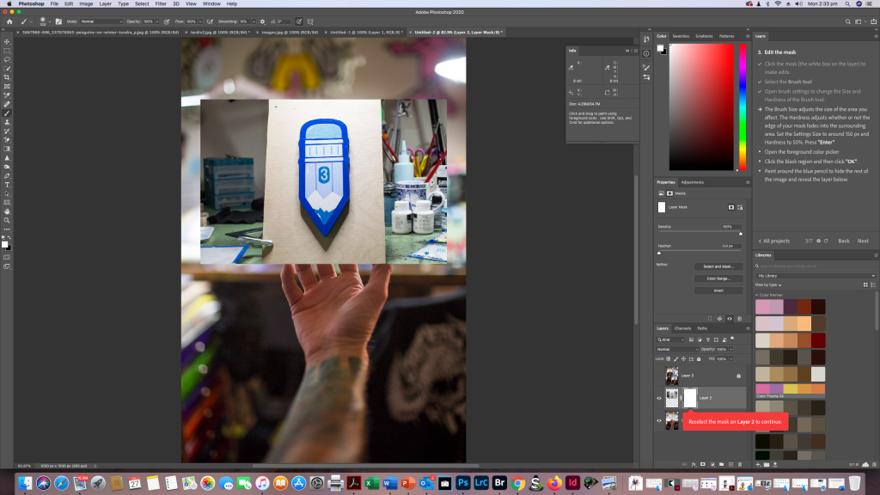Select the Lasso tool
The width and height of the screenshot is (880, 495).
pos(7,59)
